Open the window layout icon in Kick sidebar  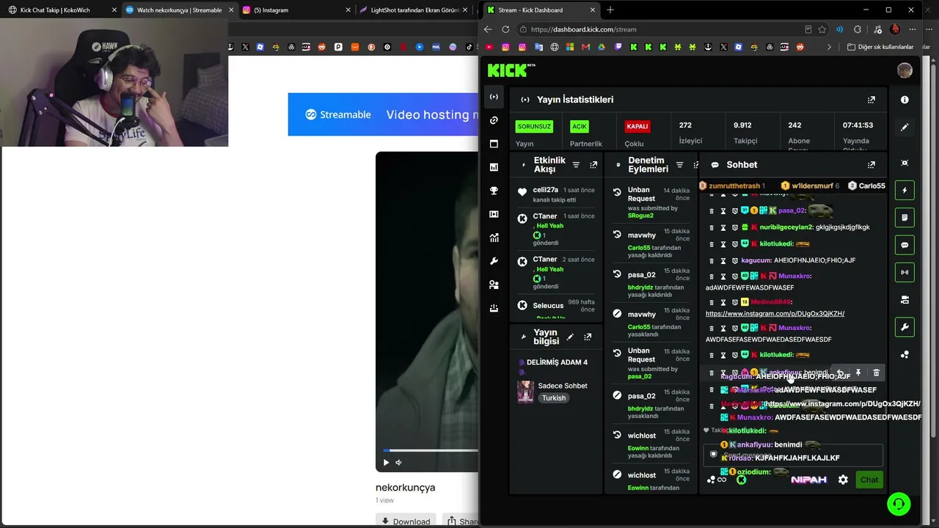(494, 144)
